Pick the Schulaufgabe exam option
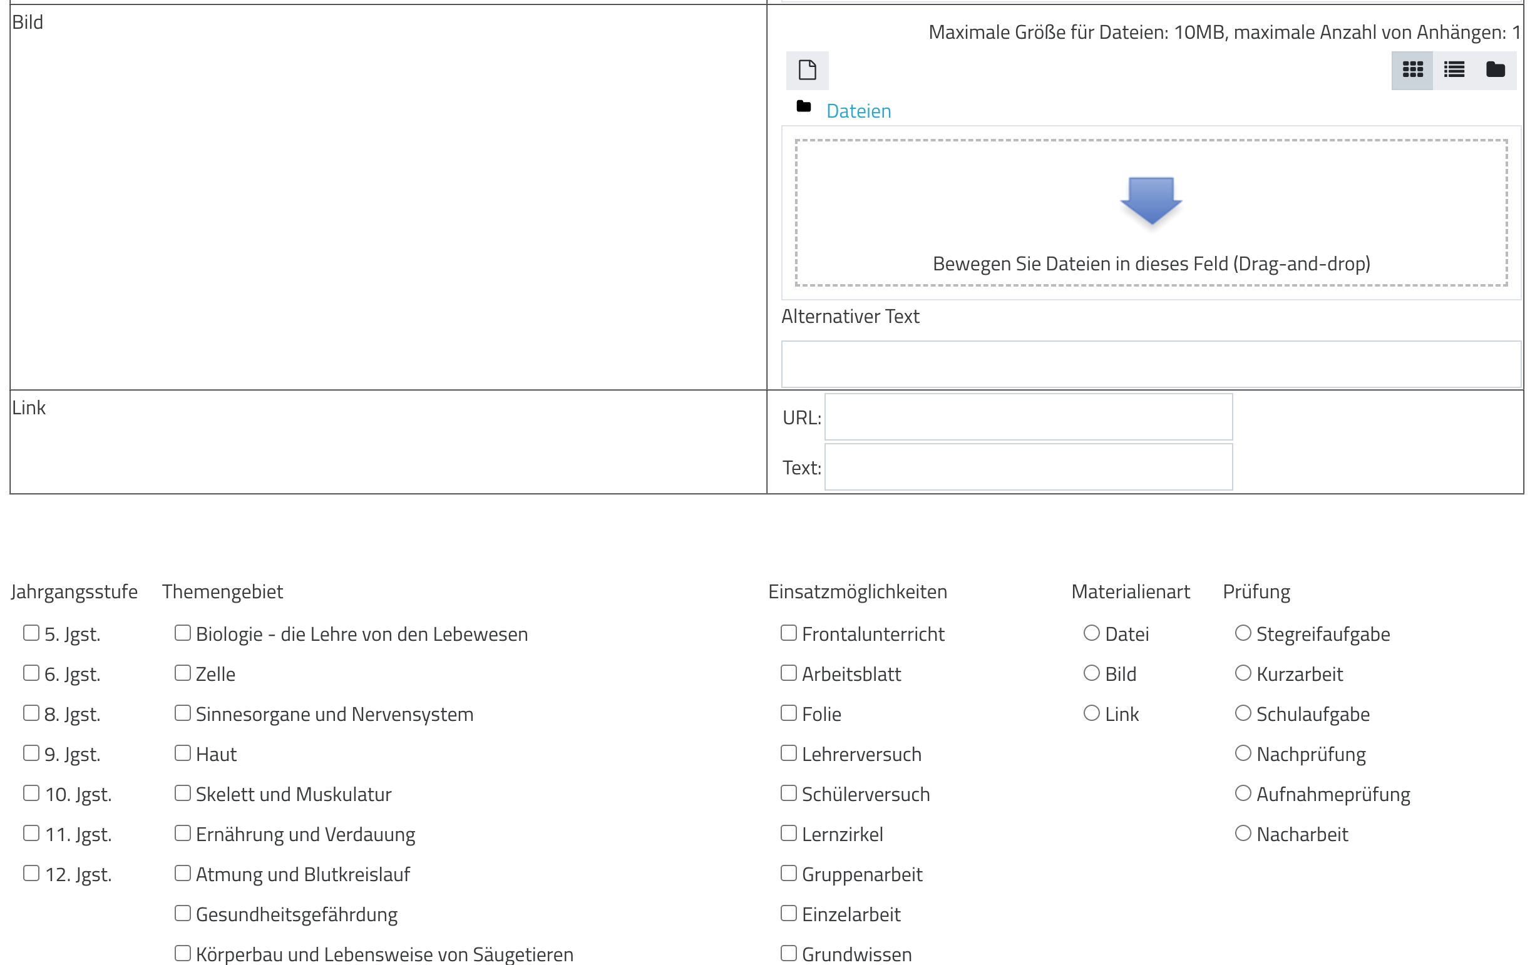This screenshot has width=1530, height=965. pos(1243,713)
